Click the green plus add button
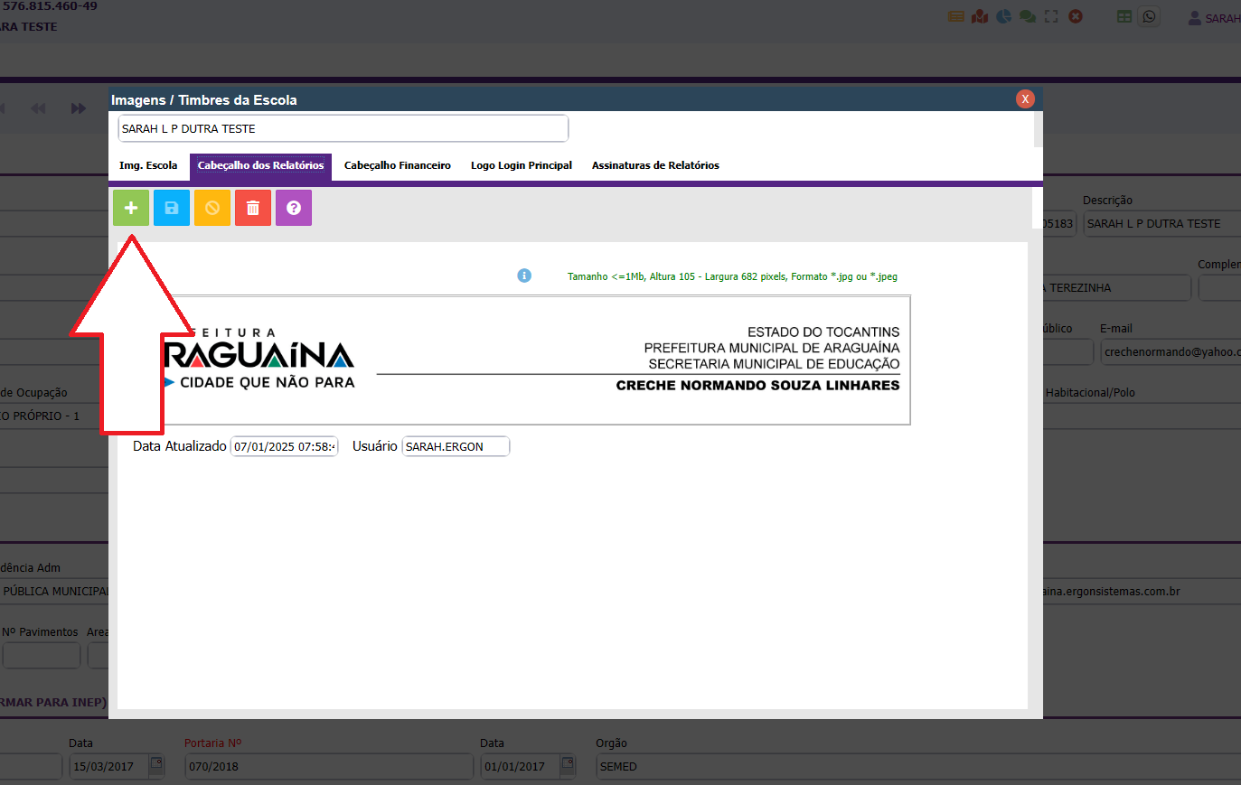1241x785 pixels. [131, 208]
